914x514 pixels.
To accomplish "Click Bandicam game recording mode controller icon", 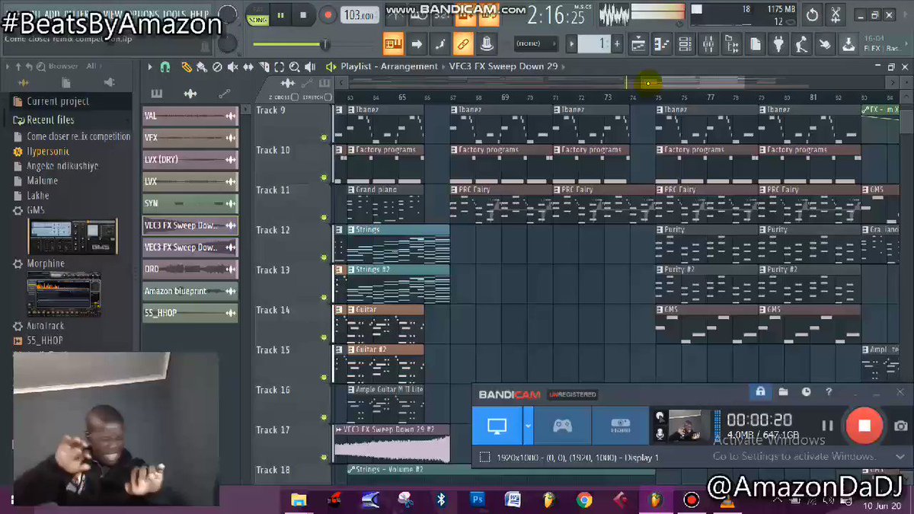I will 562,426.
